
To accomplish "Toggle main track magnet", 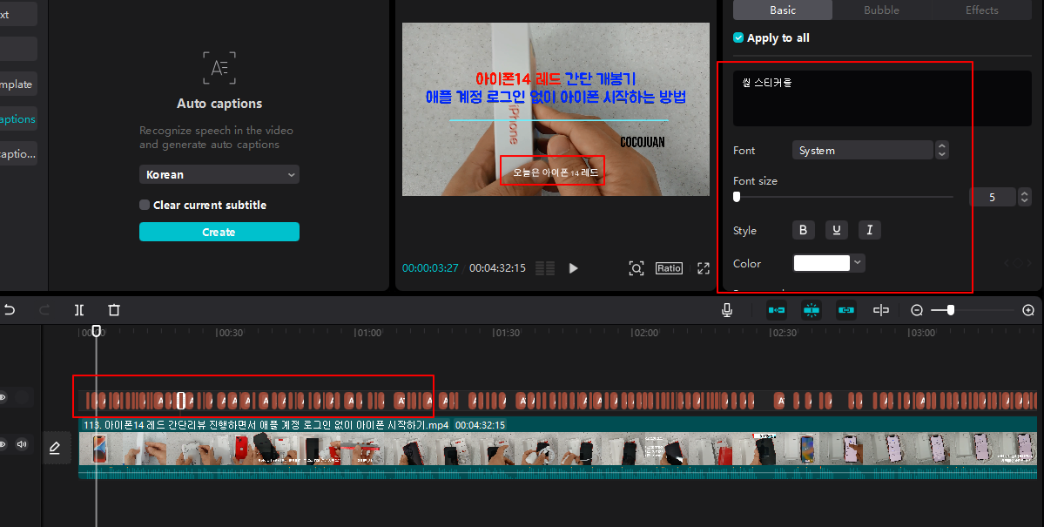I will (777, 310).
